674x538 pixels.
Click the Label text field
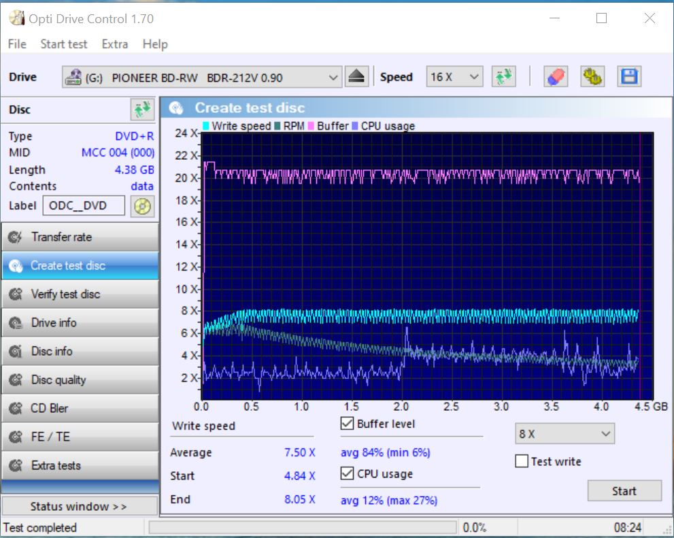pos(84,206)
